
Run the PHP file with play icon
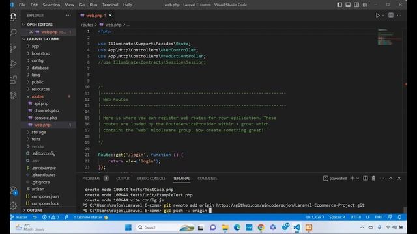click(x=377, y=16)
